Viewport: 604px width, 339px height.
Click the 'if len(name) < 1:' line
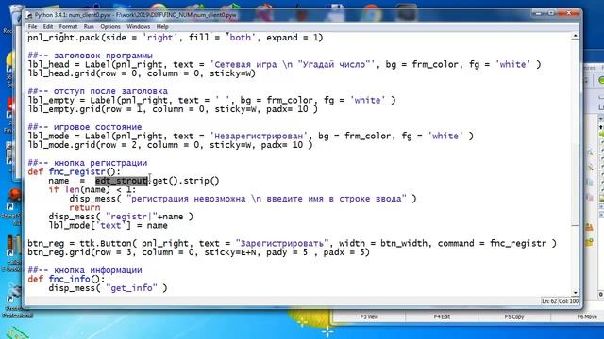coord(92,189)
